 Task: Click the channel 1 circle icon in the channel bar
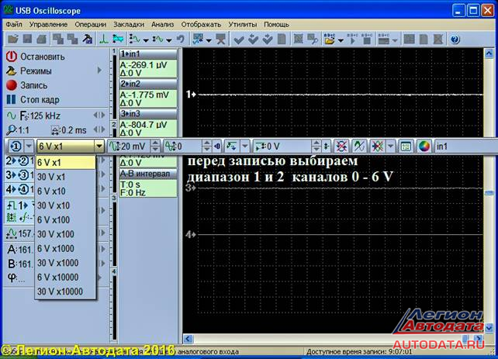pyautogui.click(x=16, y=147)
